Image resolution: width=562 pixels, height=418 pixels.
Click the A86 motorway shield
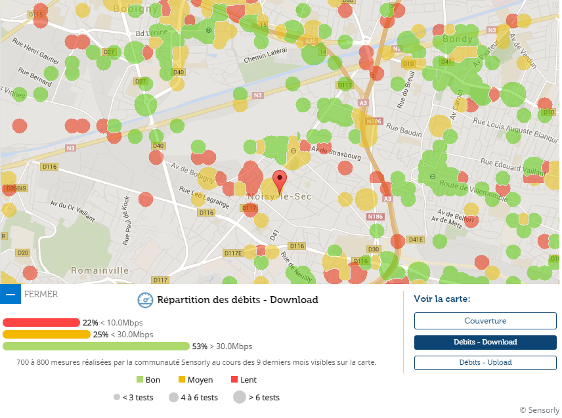311,41
